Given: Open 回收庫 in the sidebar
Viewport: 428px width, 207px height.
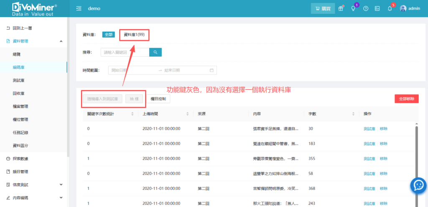Looking at the screenshot, I should (x=19, y=93).
